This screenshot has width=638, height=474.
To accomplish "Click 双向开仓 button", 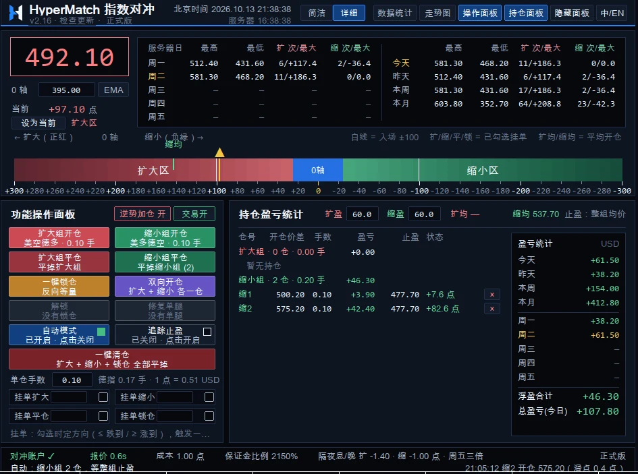I will pyautogui.click(x=165, y=287).
